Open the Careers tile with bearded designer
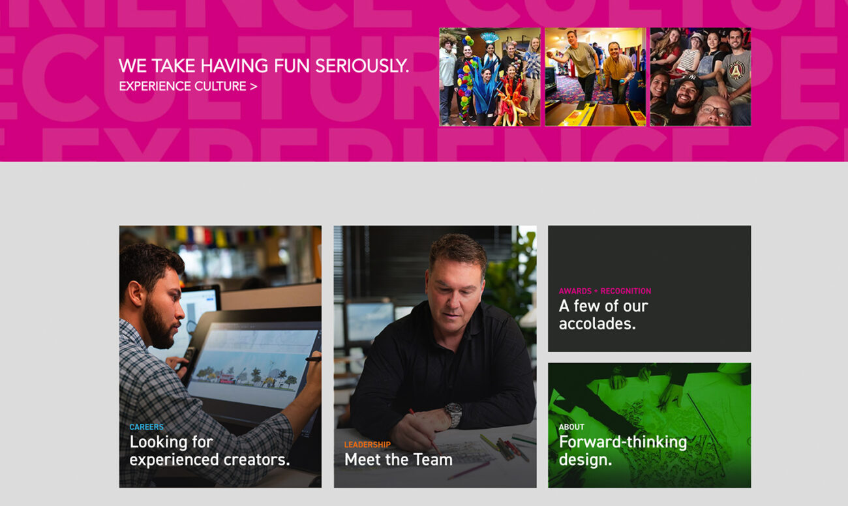848x506 pixels. click(220, 357)
